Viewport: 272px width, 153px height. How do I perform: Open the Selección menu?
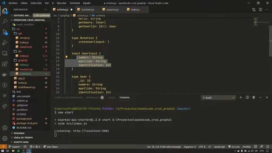click(36, 3)
